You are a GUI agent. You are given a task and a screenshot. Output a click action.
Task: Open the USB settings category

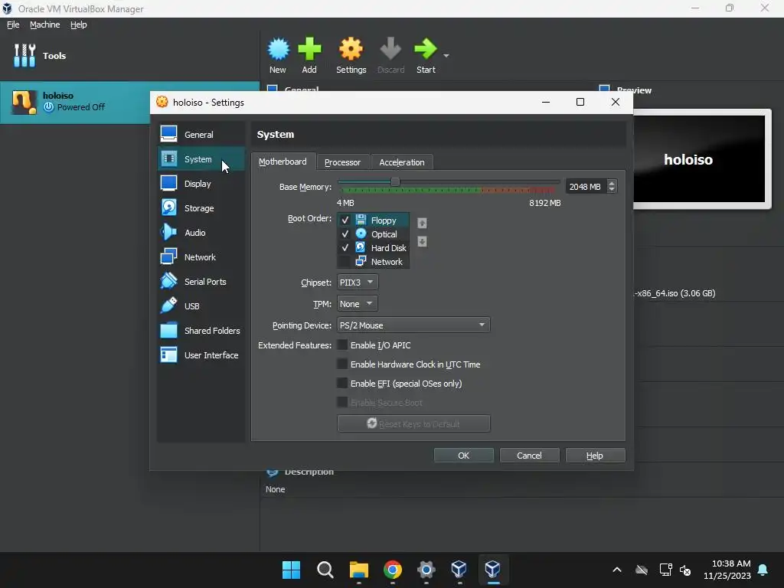click(201, 306)
